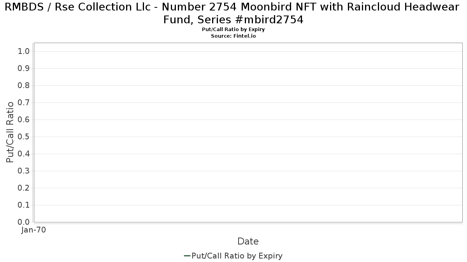Select the 0.8 y-axis tick label
Viewport: 467px width, 262px height.
(x=24, y=85)
